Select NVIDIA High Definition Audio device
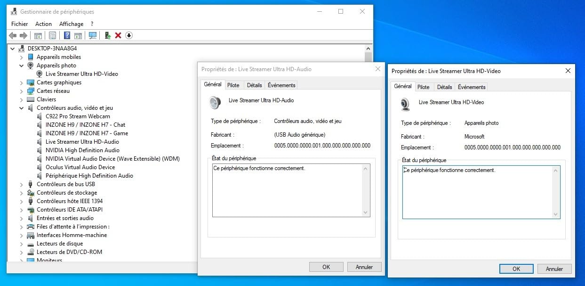585x286 pixels. point(83,150)
